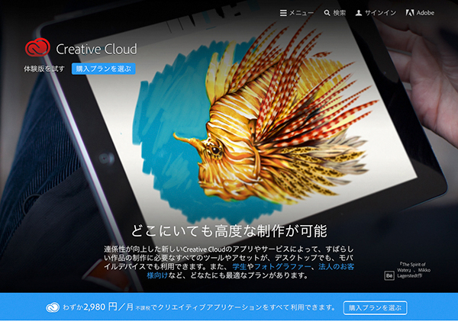The height and width of the screenshot is (328, 458).
Task: Open the 体験版を試す trial link
Action: point(44,69)
